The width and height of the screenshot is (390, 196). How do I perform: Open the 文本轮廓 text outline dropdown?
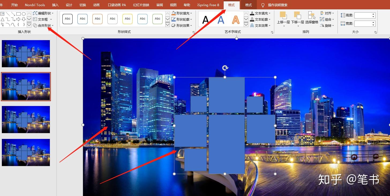pos(260,19)
